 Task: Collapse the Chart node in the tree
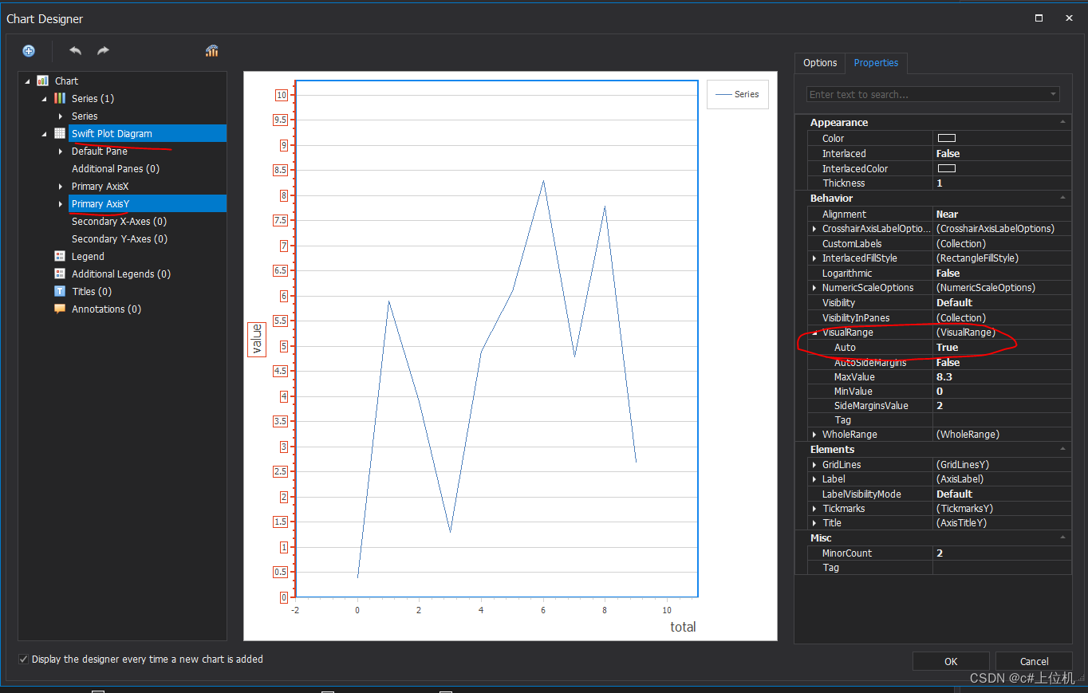click(x=29, y=81)
